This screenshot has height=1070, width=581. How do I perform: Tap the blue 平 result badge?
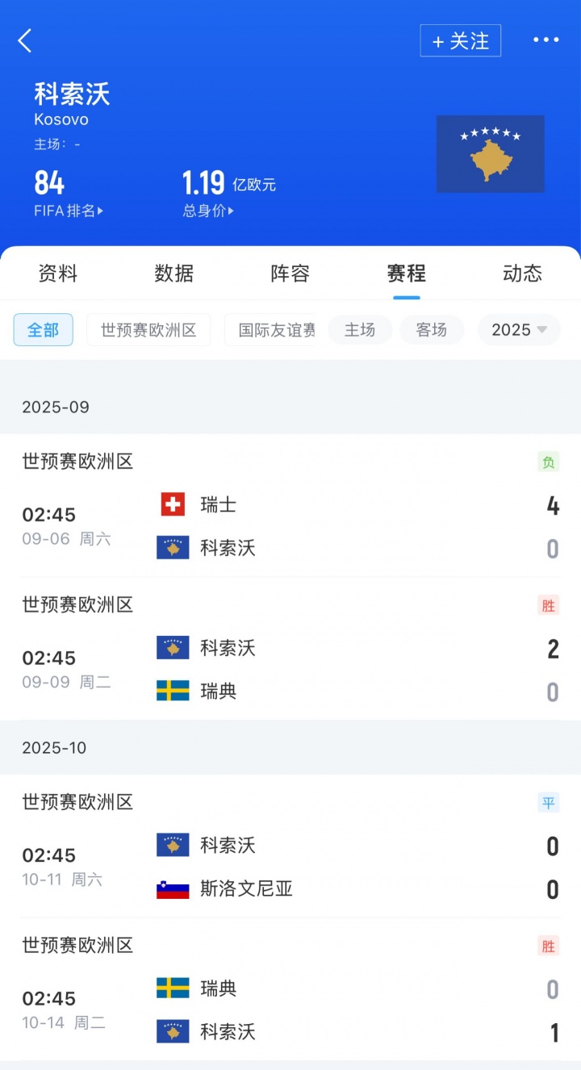549,803
